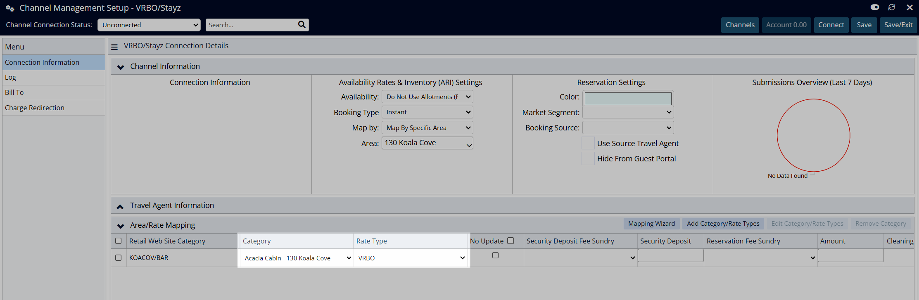Toggle the No Update header checkbox
Screen dimensions: 919x300
pos(511,241)
